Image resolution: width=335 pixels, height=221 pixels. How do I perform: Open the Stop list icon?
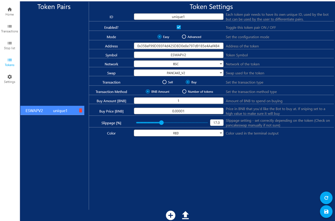tap(9, 43)
